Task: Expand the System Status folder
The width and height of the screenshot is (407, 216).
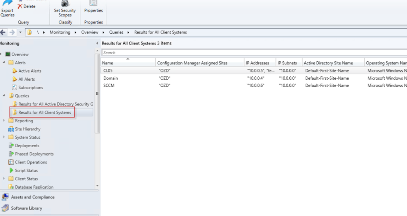Action: pos(4,137)
